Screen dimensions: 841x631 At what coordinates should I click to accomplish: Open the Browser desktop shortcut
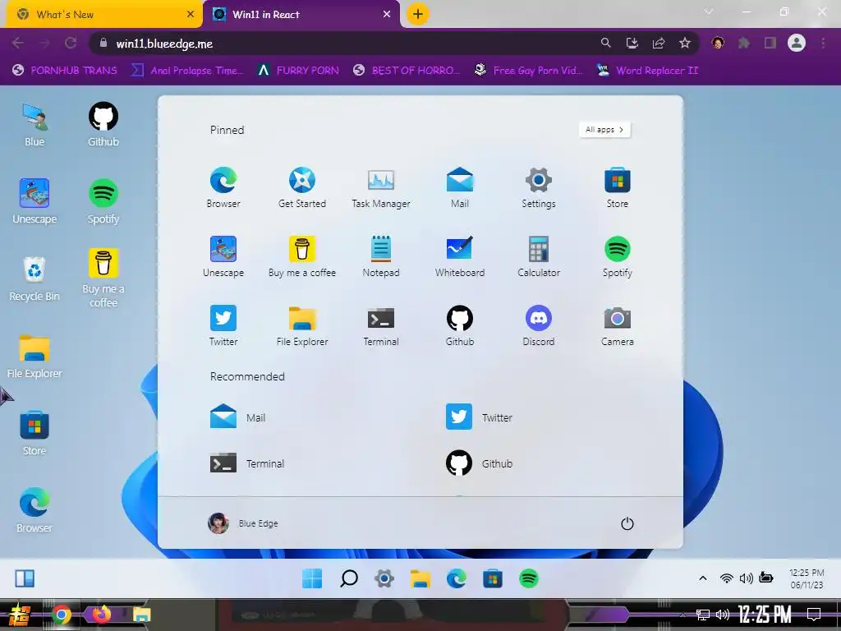point(34,511)
